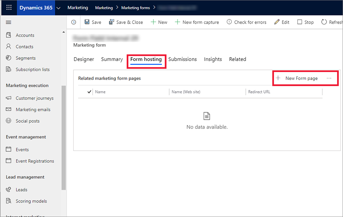The height and width of the screenshot is (217, 343).
Task: Click the Events calendar icon
Action: [8, 149]
